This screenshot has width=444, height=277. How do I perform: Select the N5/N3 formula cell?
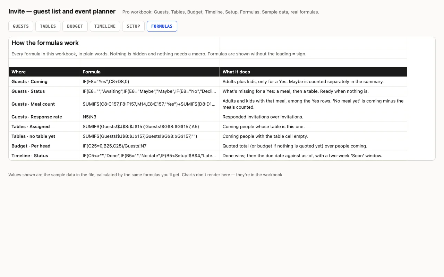pos(150,117)
